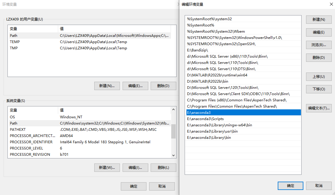Click 新建(N)... under user variables
335x195 pixels.
coord(107,86)
